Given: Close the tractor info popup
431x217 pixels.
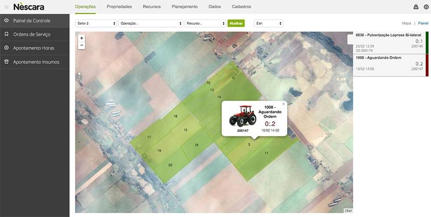Looking at the screenshot, I should point(283,104).
